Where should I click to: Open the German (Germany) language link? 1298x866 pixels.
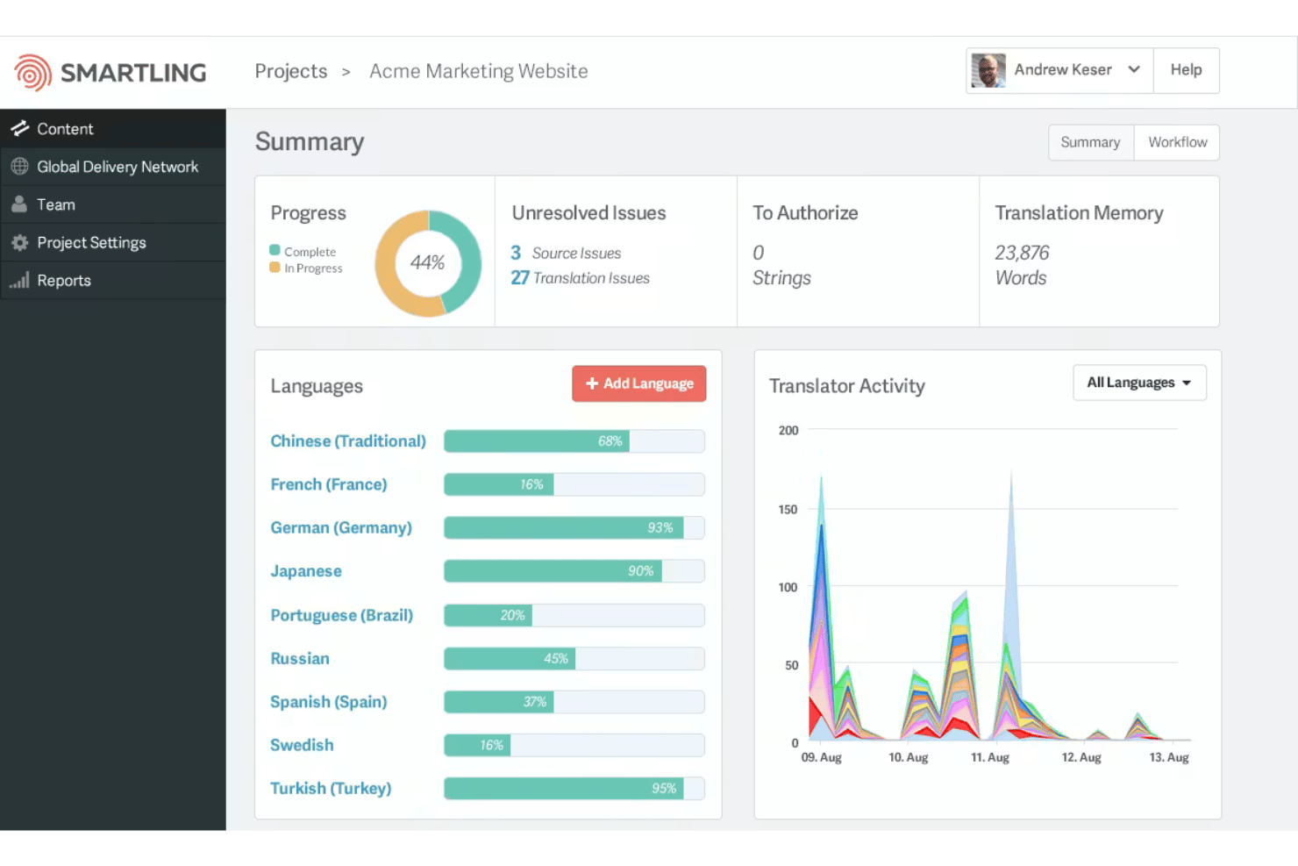coord(341,527)
